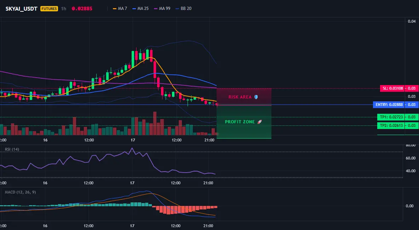419x230 pixels.
Task: Click the RISK AREA label
Action: pos(240,97)
